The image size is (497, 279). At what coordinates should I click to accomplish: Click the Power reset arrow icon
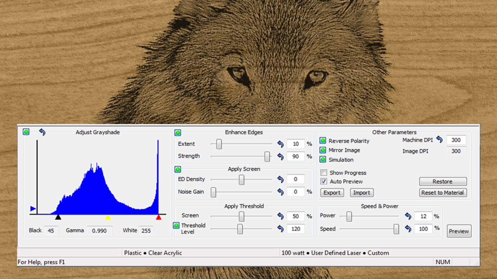point(408,216)
